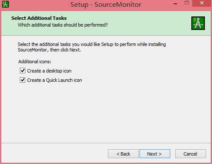Uncheck the Quick Launch icon checkbox
The height and width of the screenshot is (164, 212).
point(22,80)
